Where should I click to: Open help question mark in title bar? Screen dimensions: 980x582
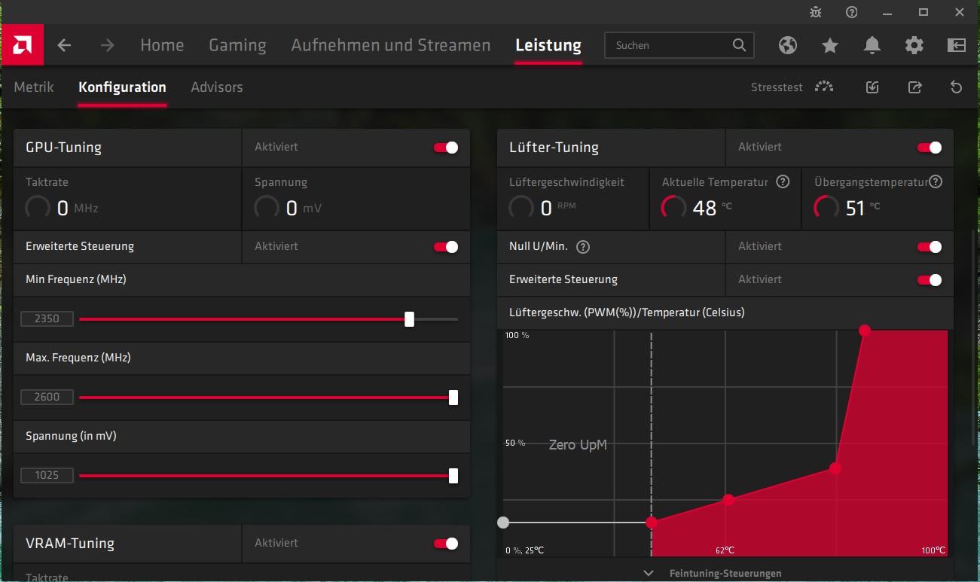(852, 12)
